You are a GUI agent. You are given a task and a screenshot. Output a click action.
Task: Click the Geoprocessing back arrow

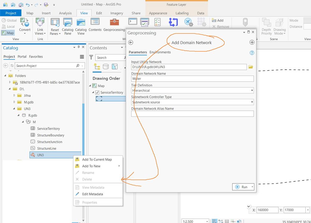point(131,43)
